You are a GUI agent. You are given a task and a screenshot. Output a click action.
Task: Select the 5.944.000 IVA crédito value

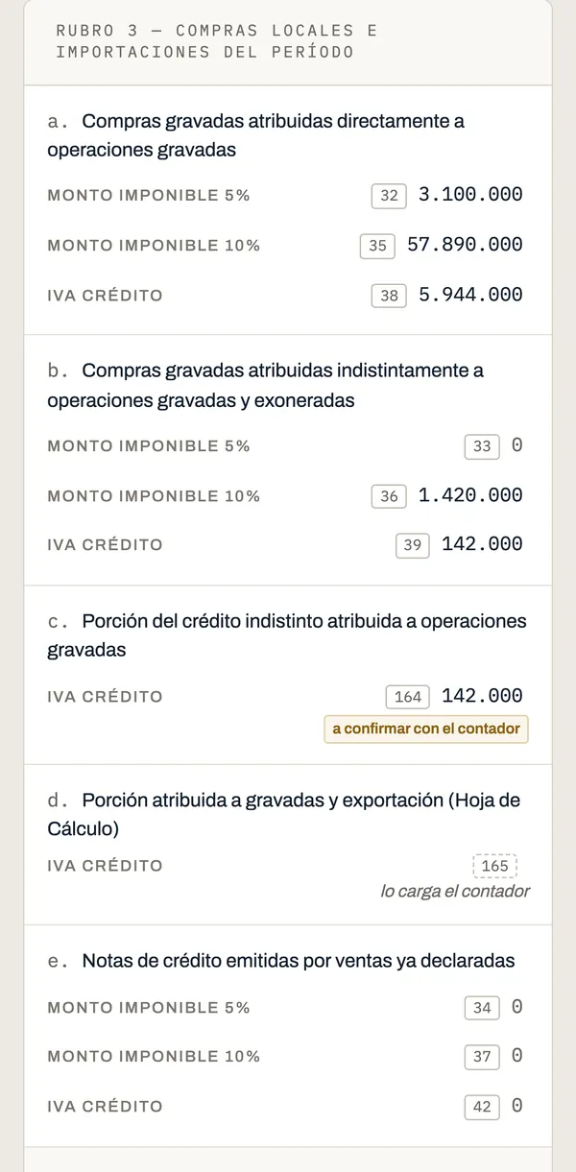click(470, 295)
